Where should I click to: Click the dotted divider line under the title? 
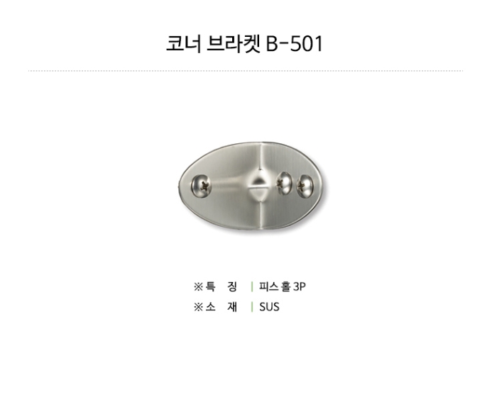(246, 71)
